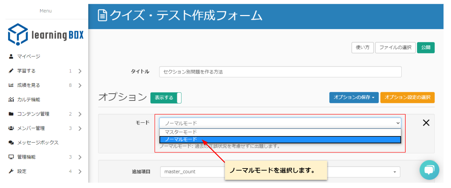Click the folder icon for コンテンツ管理
Image resolution: width=451 pixels, height=188 pixels.
pyautogui.click(x=11, y=114)
